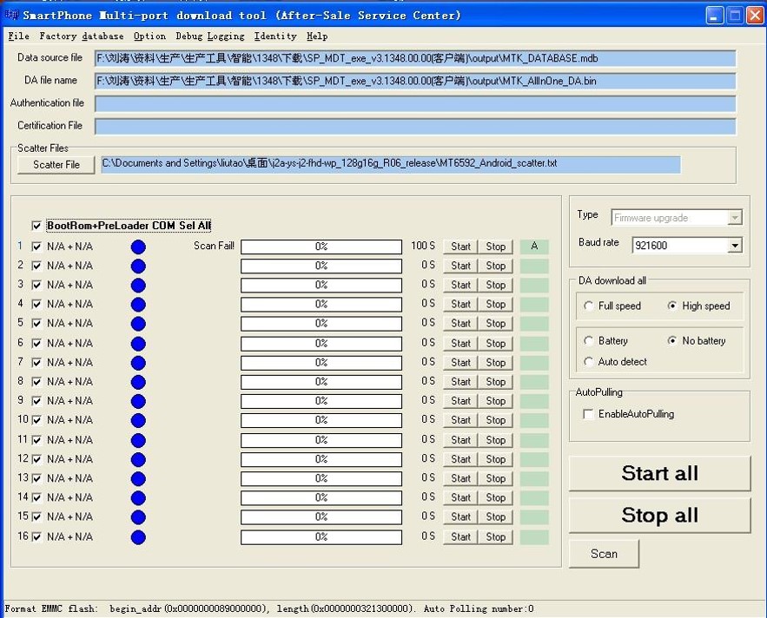Toggle BootRom+PreLoader COM Sel All checkbox
This screenshot has height=618, width=767.
[36, 226]
